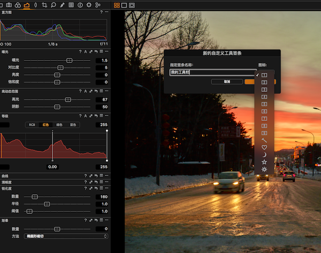Open the Output gear tool tab
321x253 pixels.
[89, 5]
